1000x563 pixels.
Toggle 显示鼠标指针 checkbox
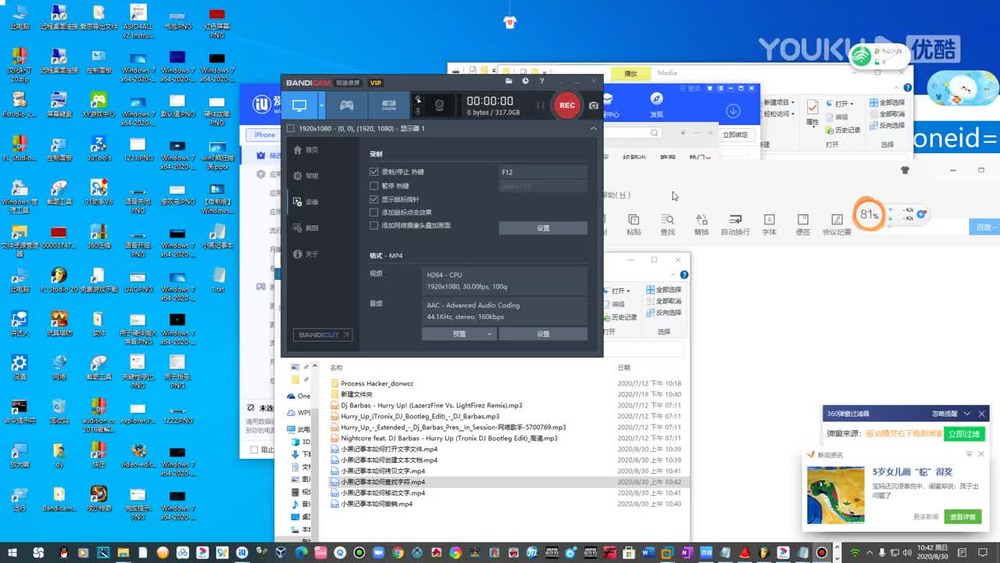(x=374, y=199)
